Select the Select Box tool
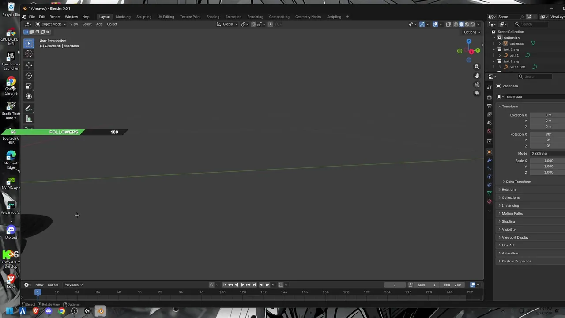The height and width of the screenshot is (318, 565). (29, 43)
